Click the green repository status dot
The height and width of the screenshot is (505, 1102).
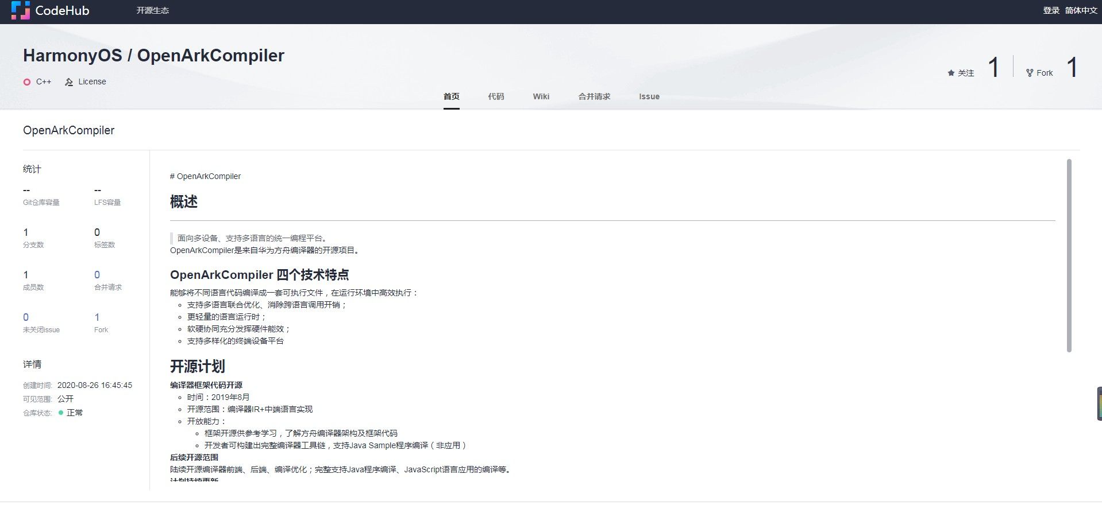pos(61,413)
